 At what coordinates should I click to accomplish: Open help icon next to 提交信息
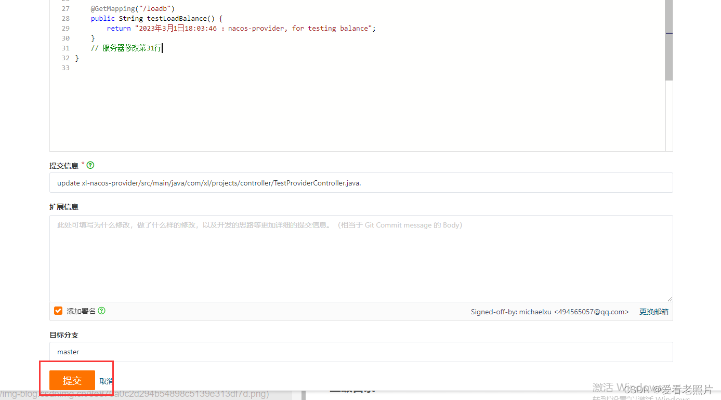coord(90,165)
